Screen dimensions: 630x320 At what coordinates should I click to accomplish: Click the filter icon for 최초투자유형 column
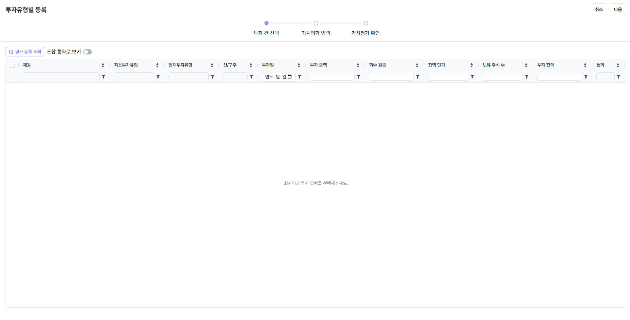158,77
